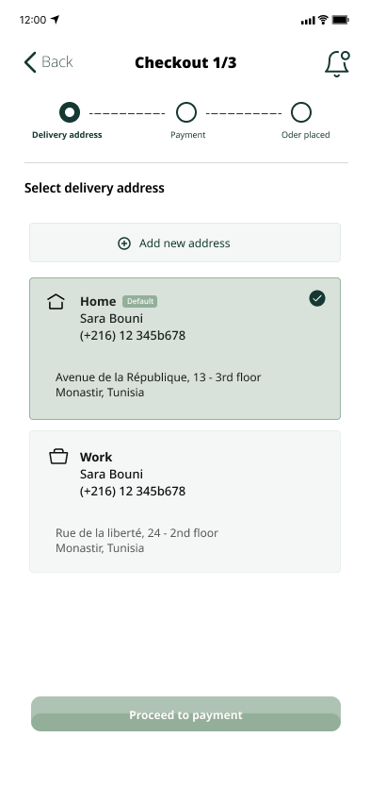Go to the Payment step circle

tap(186, 112)
